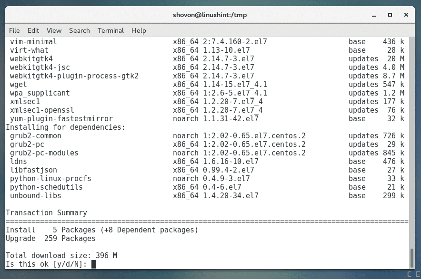Minimize the terminal window
Viewport: 421px width, 279px height.
coord(374,15)
